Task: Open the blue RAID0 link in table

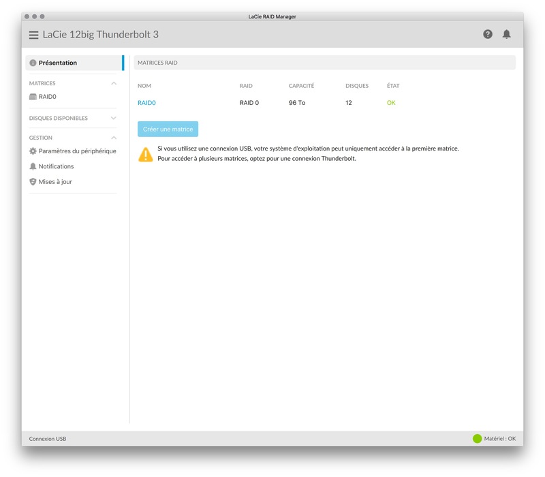Action: pos(146,103)
